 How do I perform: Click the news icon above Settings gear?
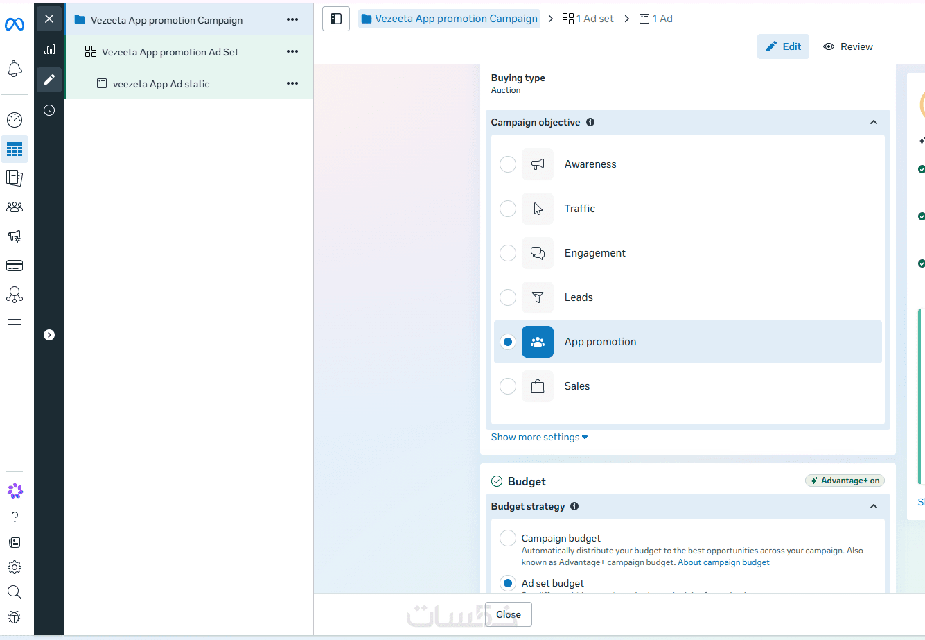(x=15, y=542)
